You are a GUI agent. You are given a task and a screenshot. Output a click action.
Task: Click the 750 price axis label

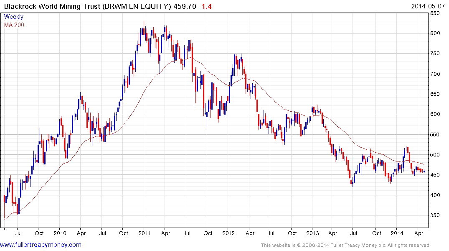pos(435,54)
